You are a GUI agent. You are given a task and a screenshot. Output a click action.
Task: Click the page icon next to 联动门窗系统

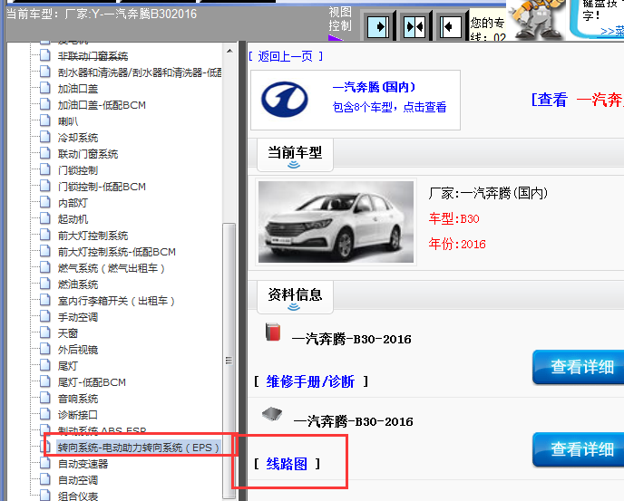[x=45, y=153]
